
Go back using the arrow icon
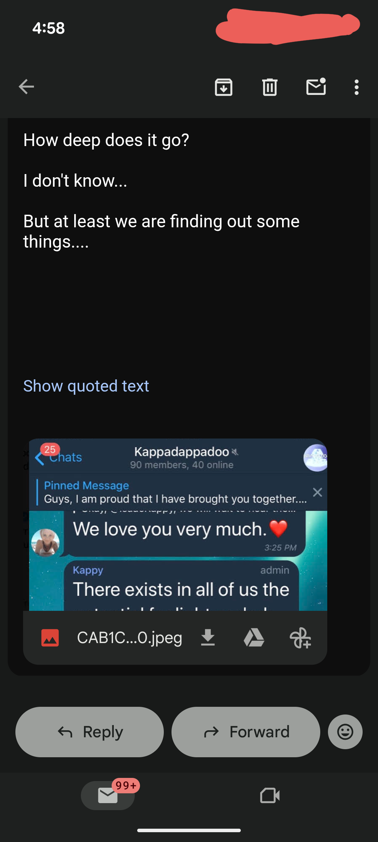(x=27, y=87)
